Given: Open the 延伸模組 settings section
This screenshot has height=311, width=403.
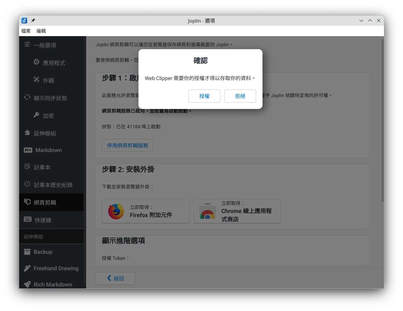Looking at the screenshot, I should [51, 133].
